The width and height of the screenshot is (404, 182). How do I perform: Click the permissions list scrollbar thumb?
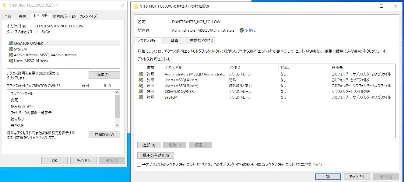tap(118, 106)
